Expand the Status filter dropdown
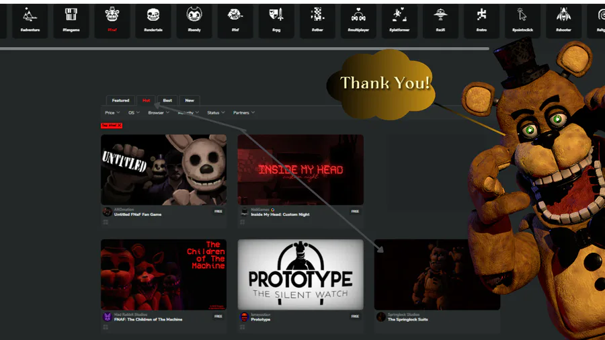Screen dimensions: 605x340 216,113
